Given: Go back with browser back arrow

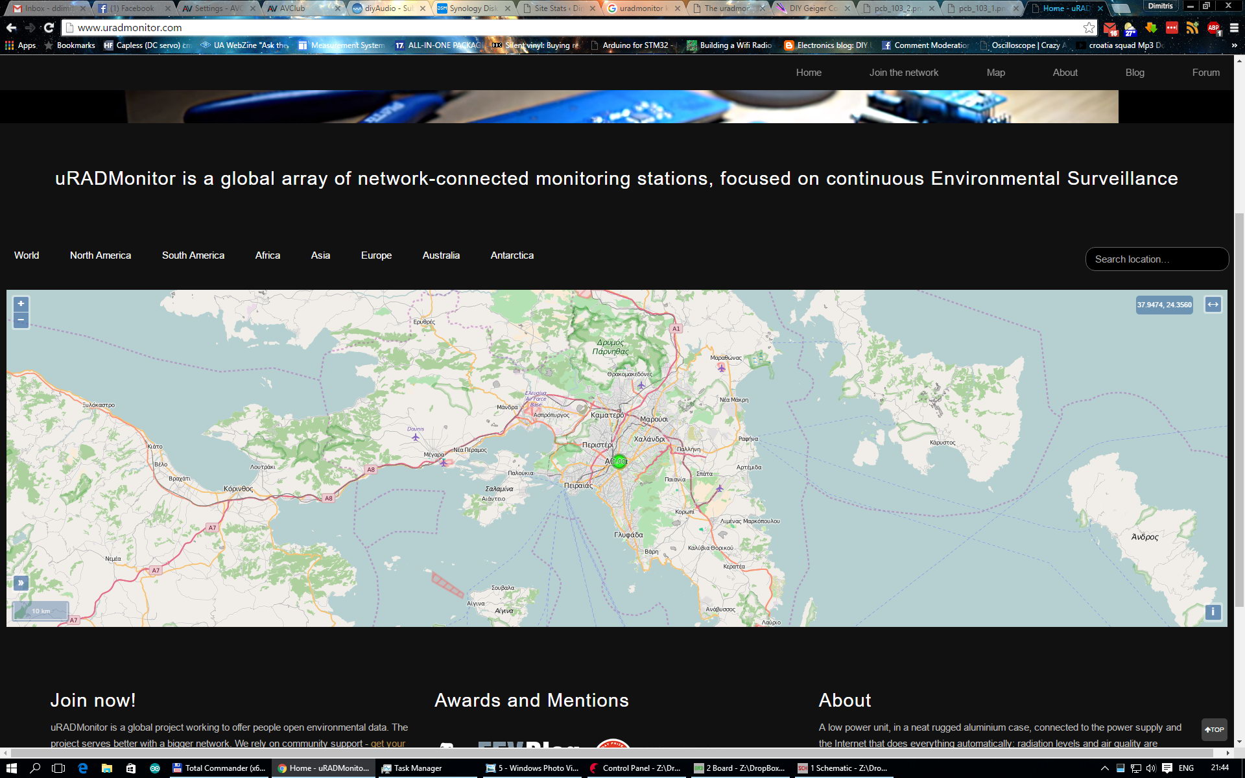Looking at the screenshot, I should click(x=11, y=27).
